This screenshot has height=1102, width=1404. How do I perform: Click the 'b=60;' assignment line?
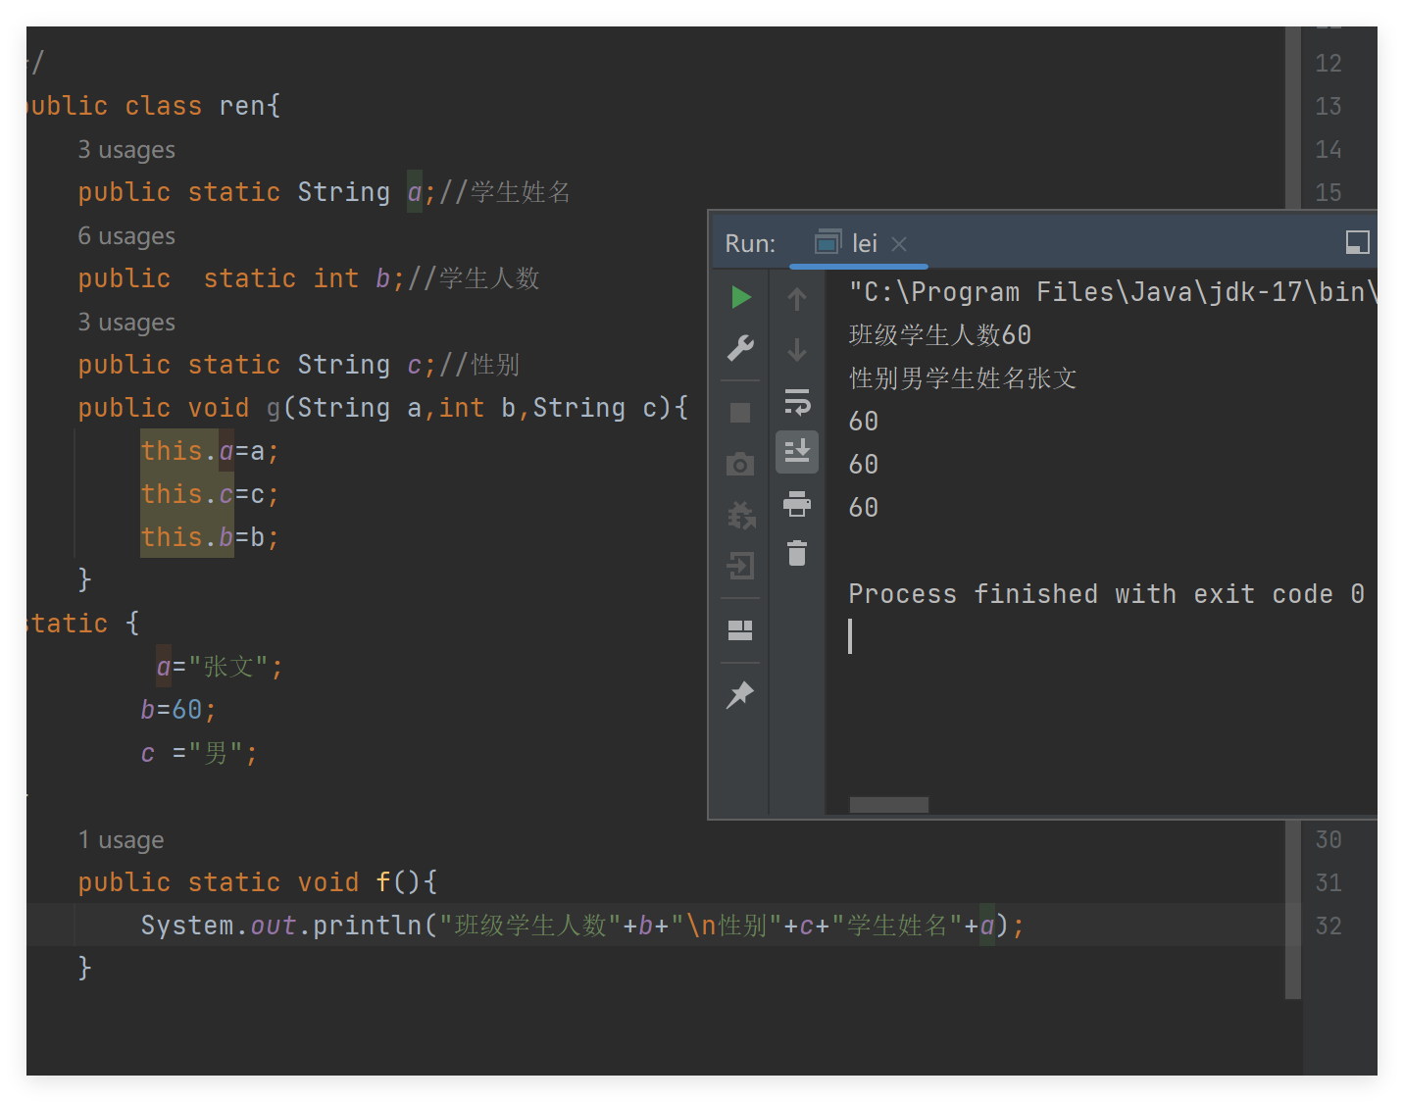(178, 710)
